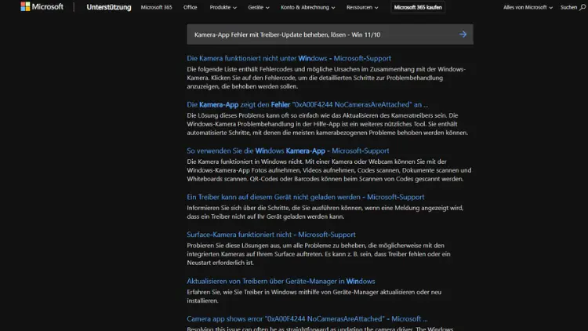Expand the Produkte dropdown
This screenshot has height=331, width=588.
click(x=223, y=7)
